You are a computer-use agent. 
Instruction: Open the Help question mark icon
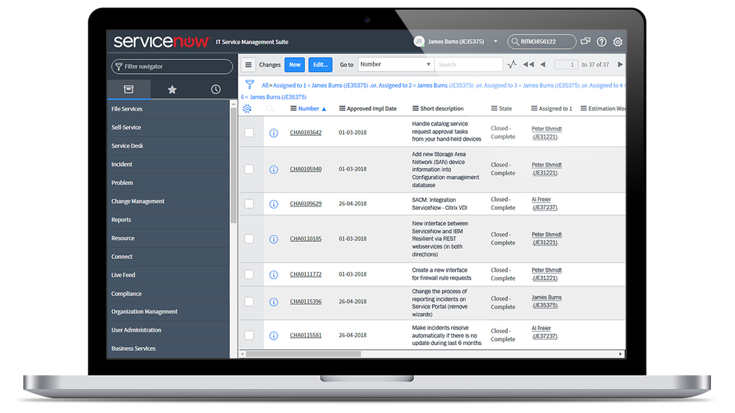coord(601,41)
